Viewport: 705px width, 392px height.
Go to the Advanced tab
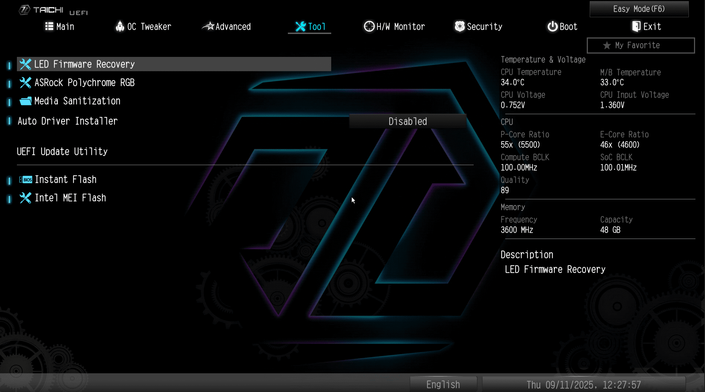(227, 26)
